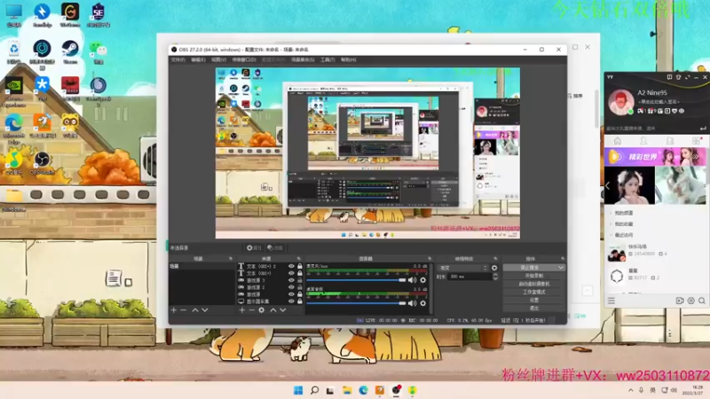Open 麦克风/Aux audio settings gear
710x399 pixels.
[x=423, y=280]
